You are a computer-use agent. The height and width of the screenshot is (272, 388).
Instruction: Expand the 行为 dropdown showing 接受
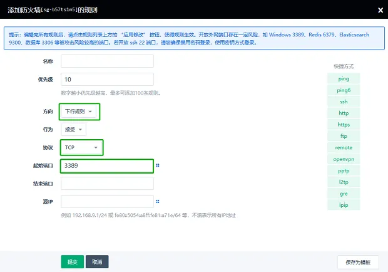click(x=73, y=129)
